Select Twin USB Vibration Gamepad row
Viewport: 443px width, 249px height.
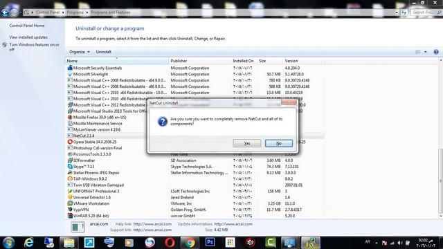click(195, 185)
